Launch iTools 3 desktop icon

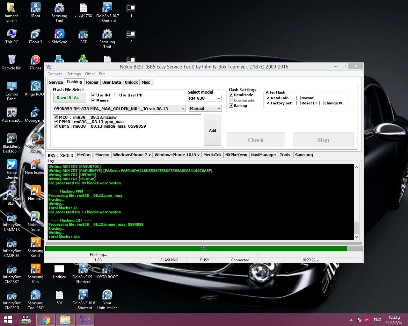point(35,36)
